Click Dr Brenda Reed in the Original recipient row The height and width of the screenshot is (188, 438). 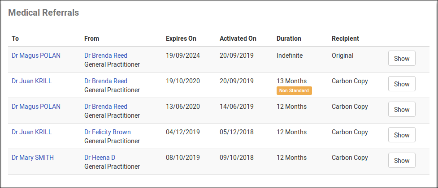pos(106,56)
